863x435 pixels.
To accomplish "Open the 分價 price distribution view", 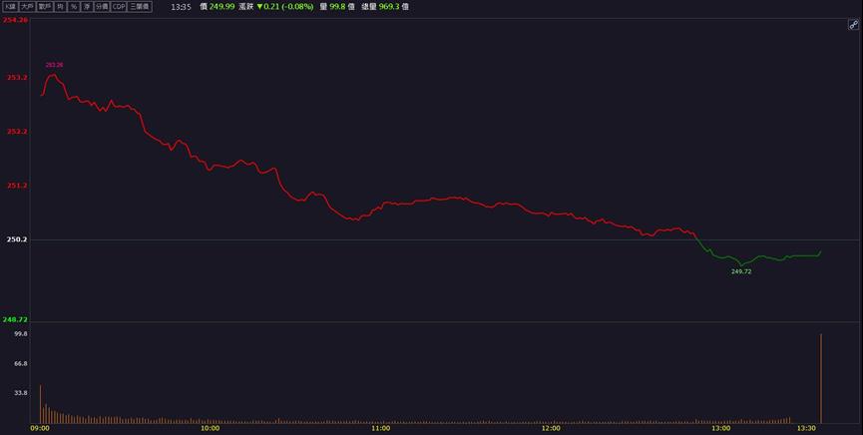I will point(102,7).
